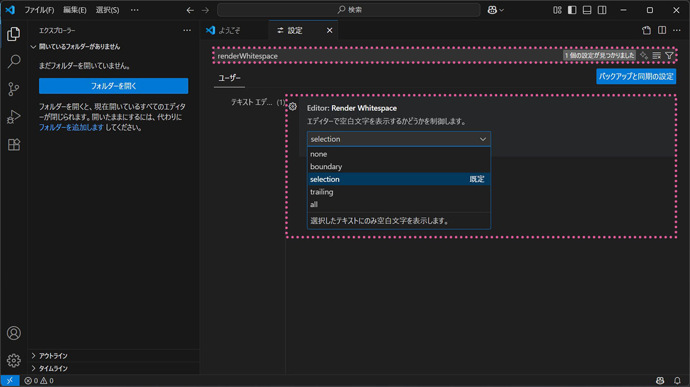Expand the タイムライン section
Viewport: 690px width, 387px height.
pyautogui.click(x=113, y=368)
